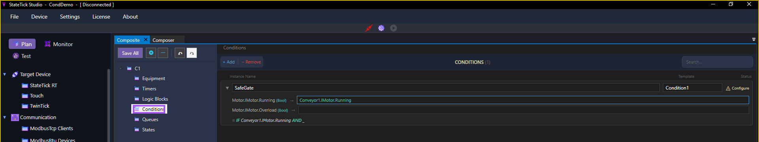759x142 pixels.
Task: Click the grey play icon in the toolbar
Action: click(x=393, y=28)
